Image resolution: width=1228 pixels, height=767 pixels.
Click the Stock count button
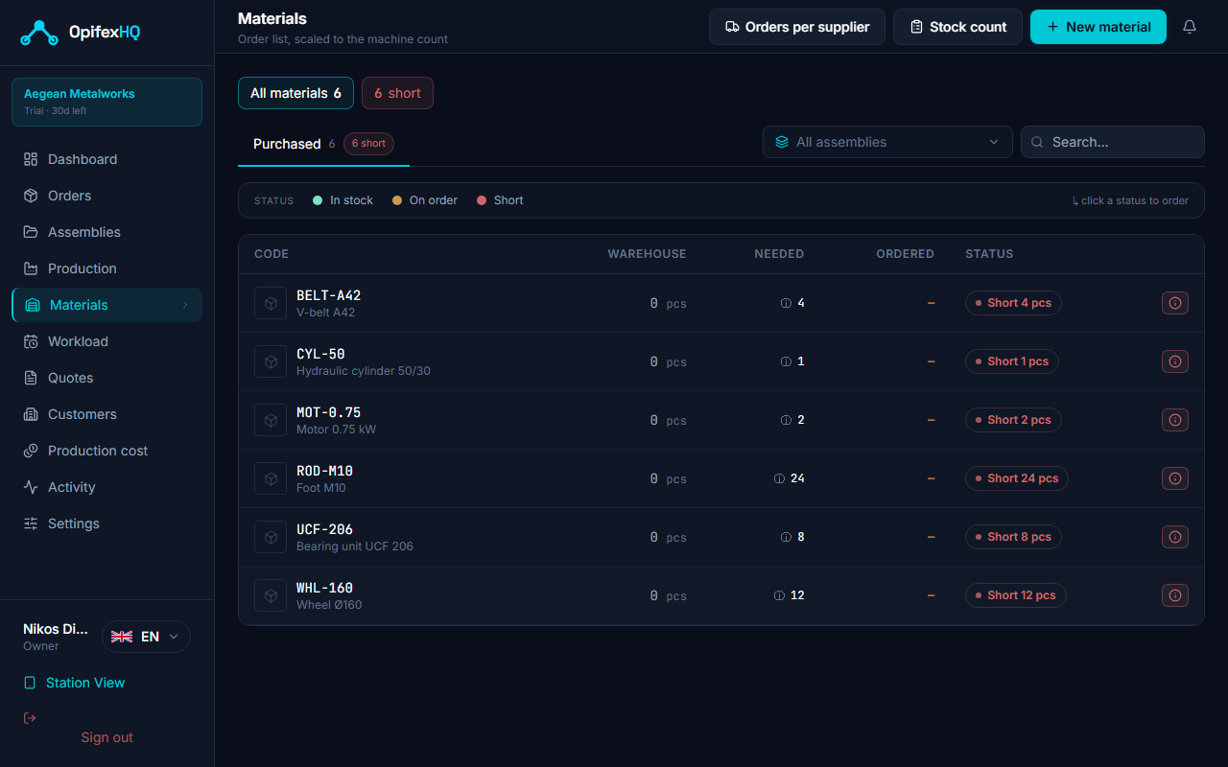tap(958, 27)
